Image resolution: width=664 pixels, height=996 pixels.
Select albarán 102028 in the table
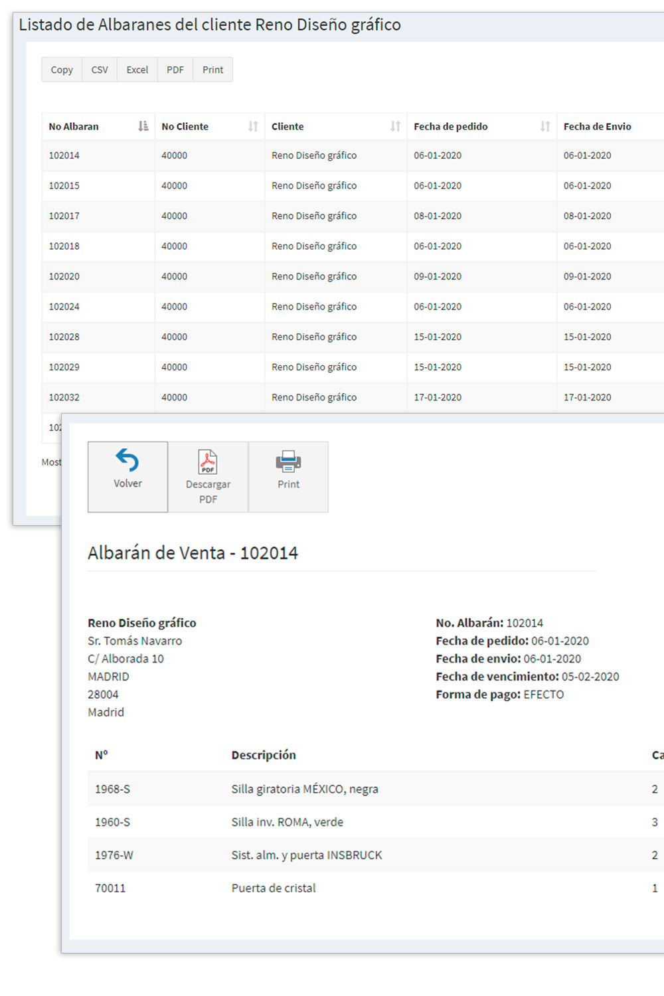[64, 337]
